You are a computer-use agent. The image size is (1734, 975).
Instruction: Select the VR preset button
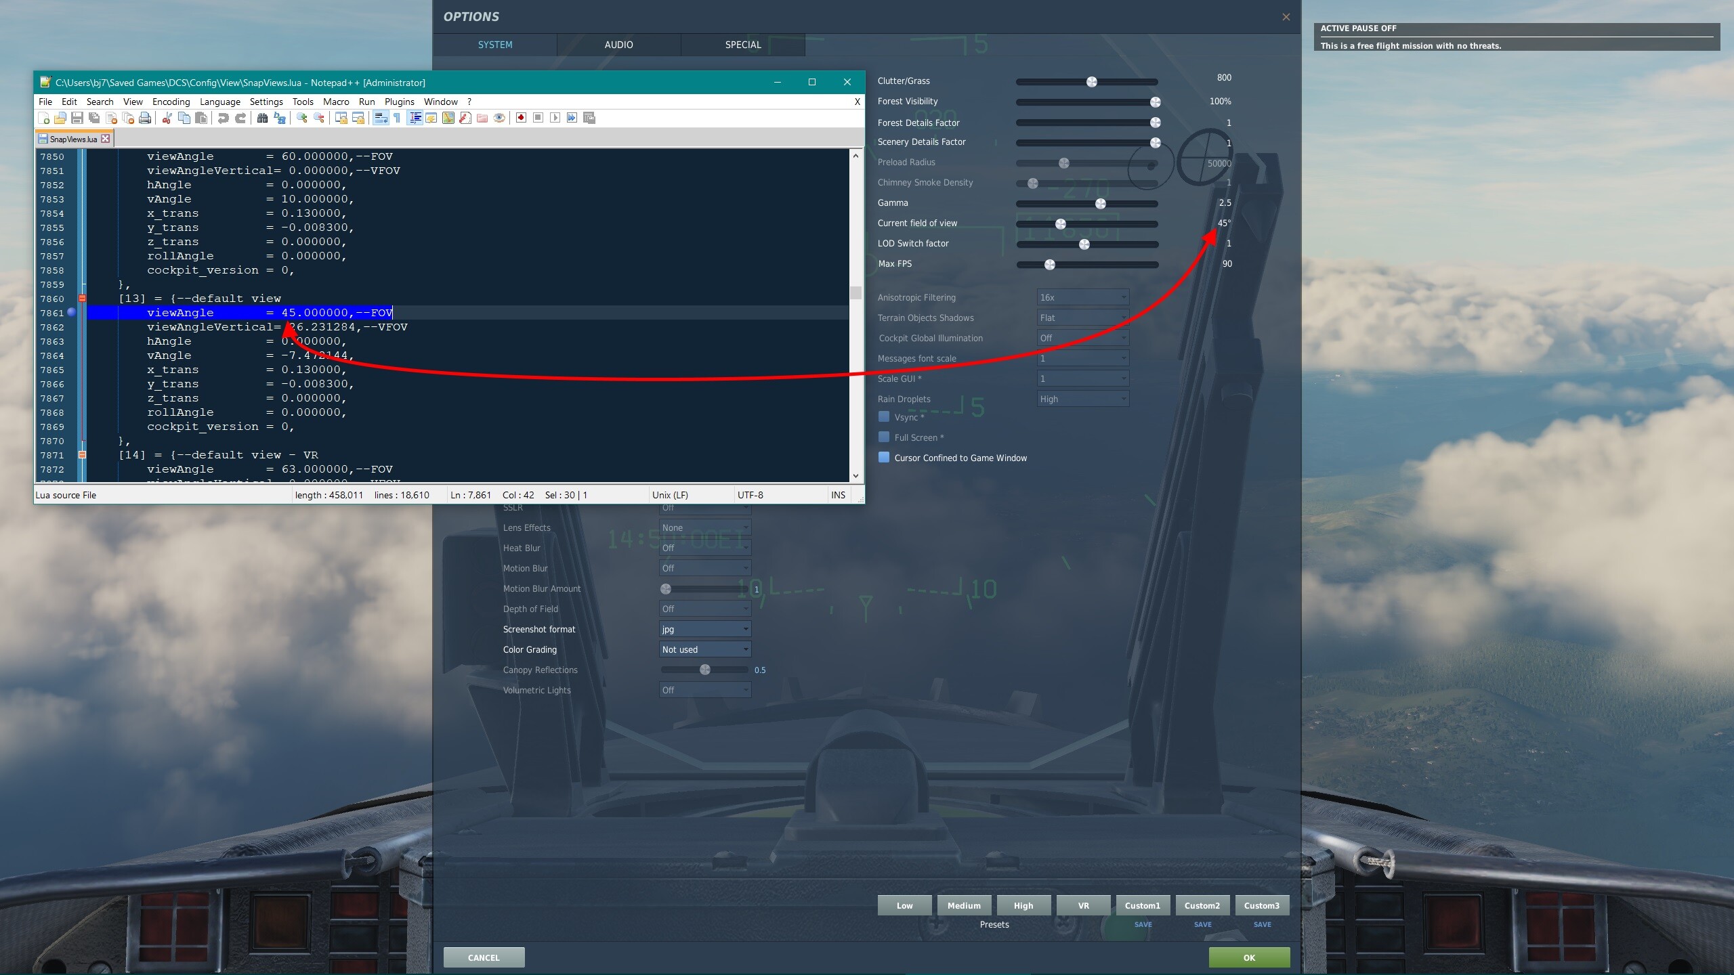1083,905
